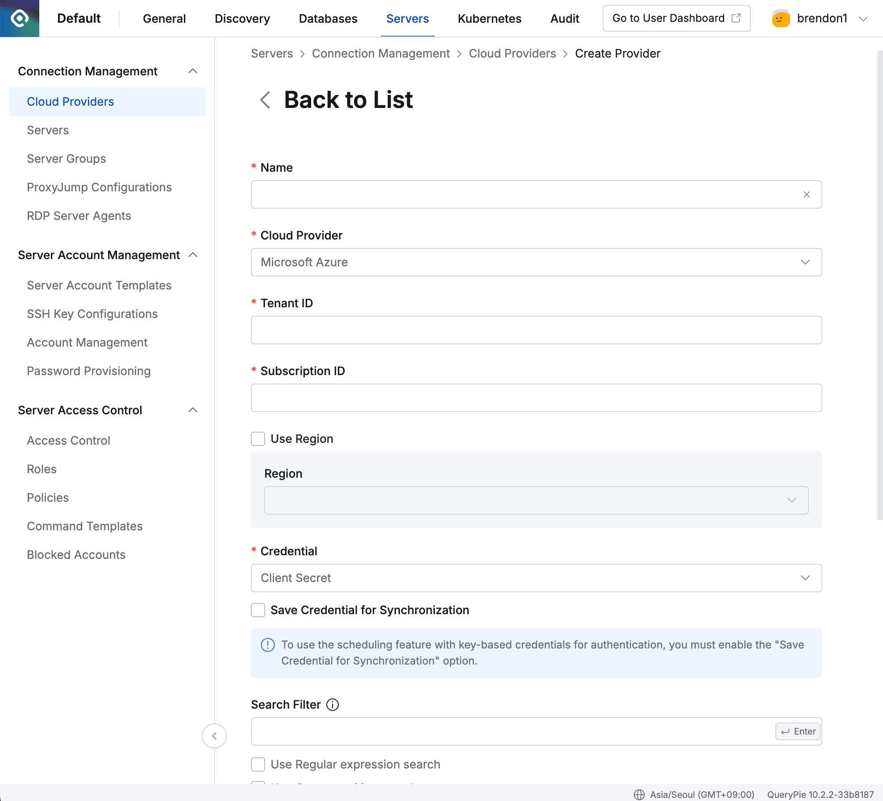Click the QueryPie logo icon
Screen dimensions: 883x801
(x=19, y=18)
